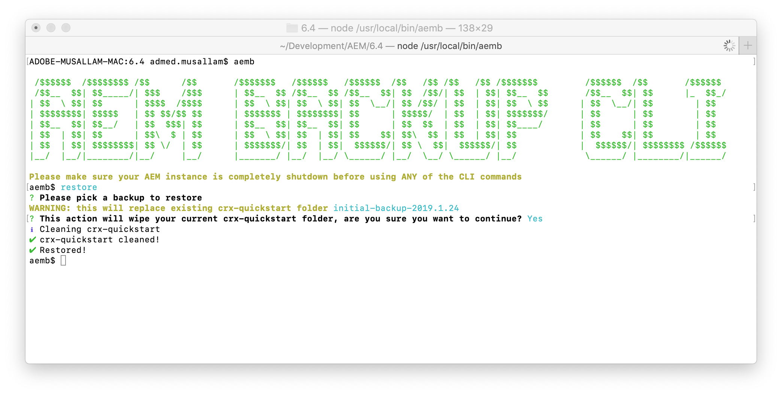Click the window title '6.4 — node /usr/local/bin/aemb'
This screenshot has height=395, width=782.
tap(397, 28)
